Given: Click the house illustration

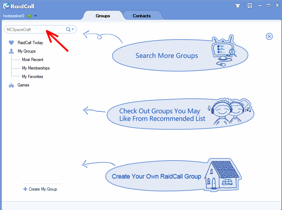Looking at the screenshot, I should (223, 174).
